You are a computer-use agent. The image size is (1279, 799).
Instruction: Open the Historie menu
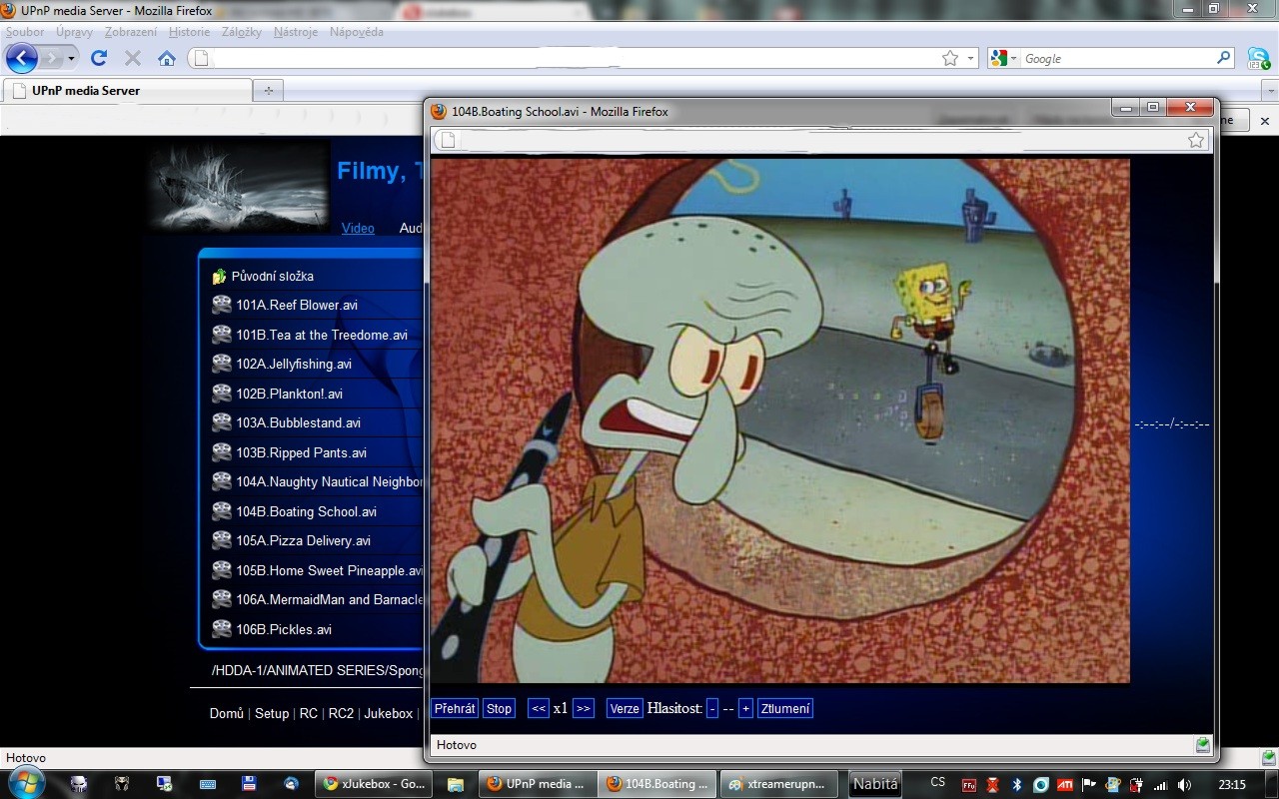190,32
